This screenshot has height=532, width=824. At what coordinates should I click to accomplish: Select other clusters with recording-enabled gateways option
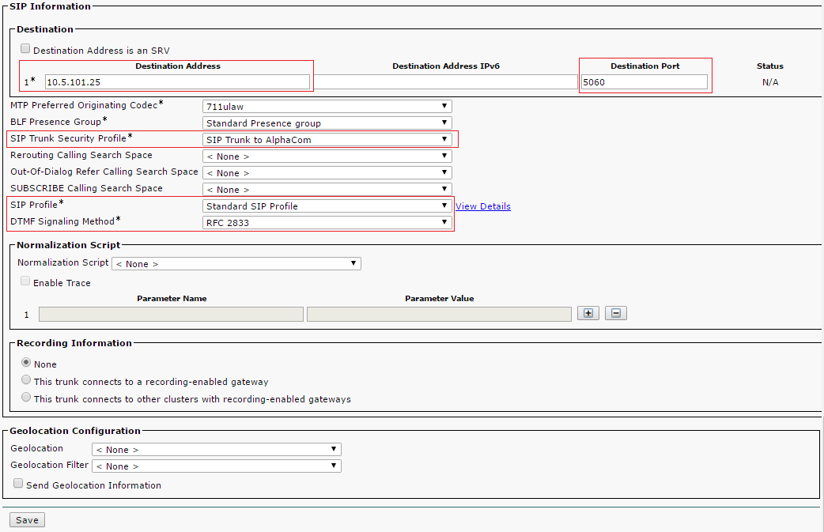point(27,398)
